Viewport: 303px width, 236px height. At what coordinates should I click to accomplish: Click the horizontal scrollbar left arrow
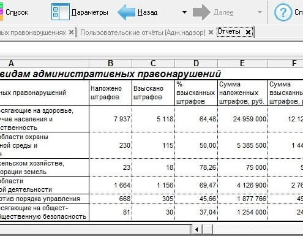click(x=196, y=229)
